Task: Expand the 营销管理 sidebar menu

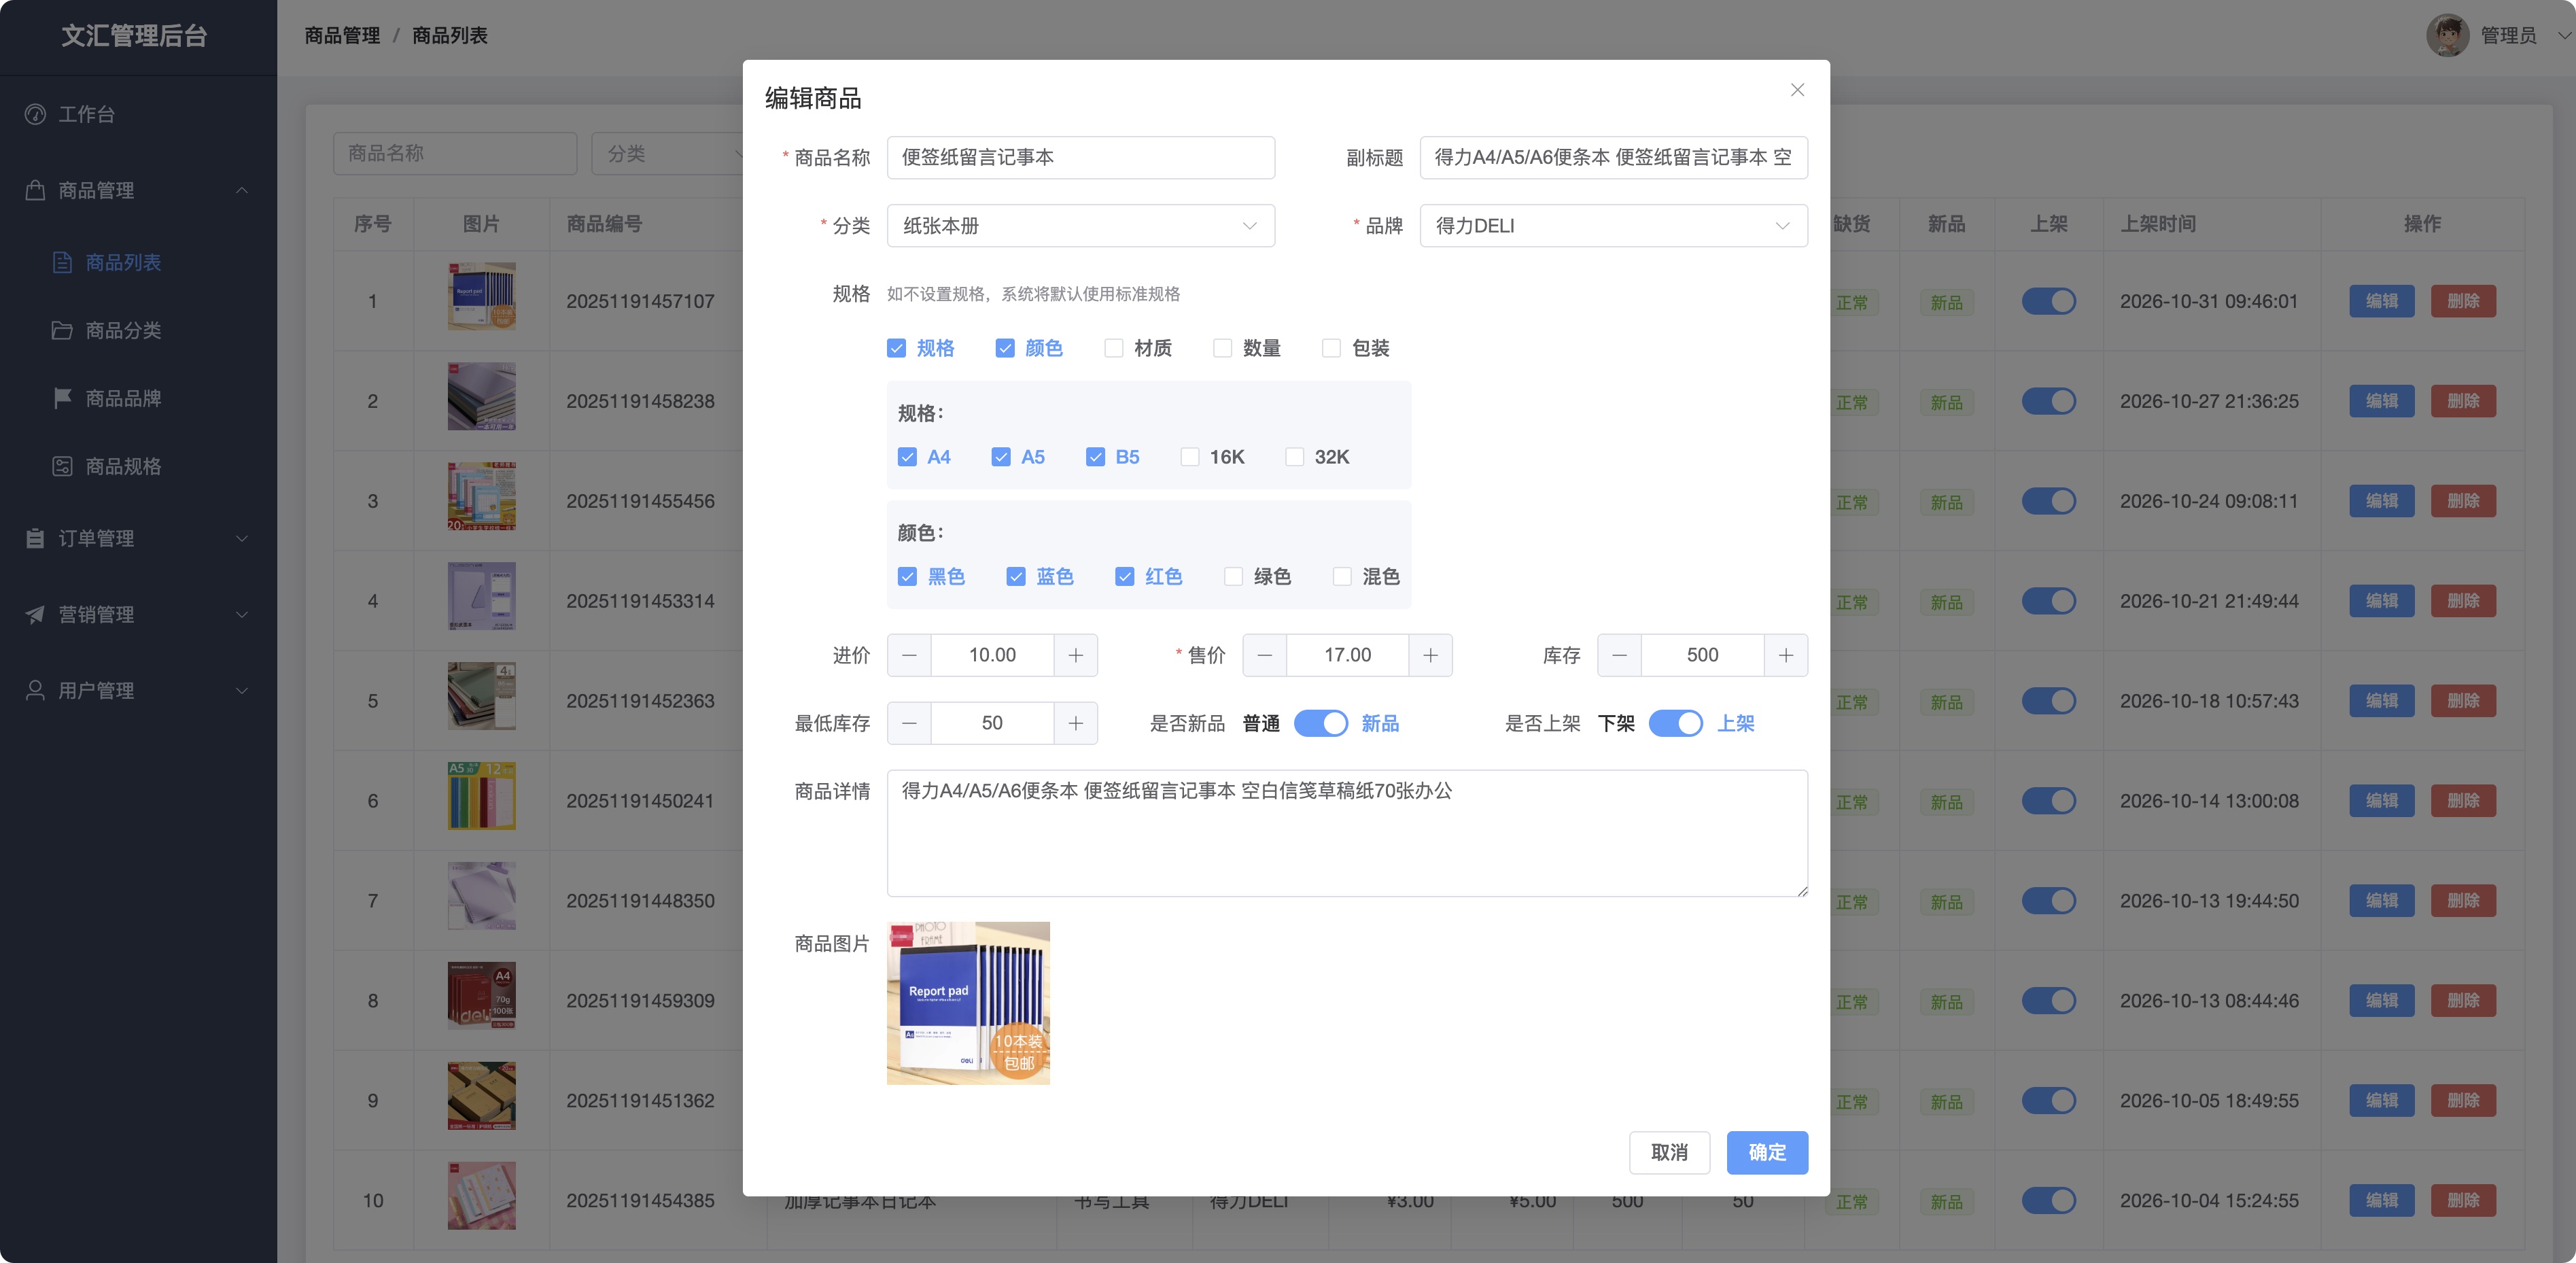Action: pyautogui.click(x=242, y=614)
